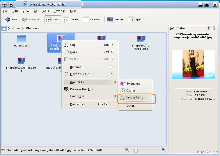Click the plus button in title bar
Screen dimensions: 220x156
point(11,5)
